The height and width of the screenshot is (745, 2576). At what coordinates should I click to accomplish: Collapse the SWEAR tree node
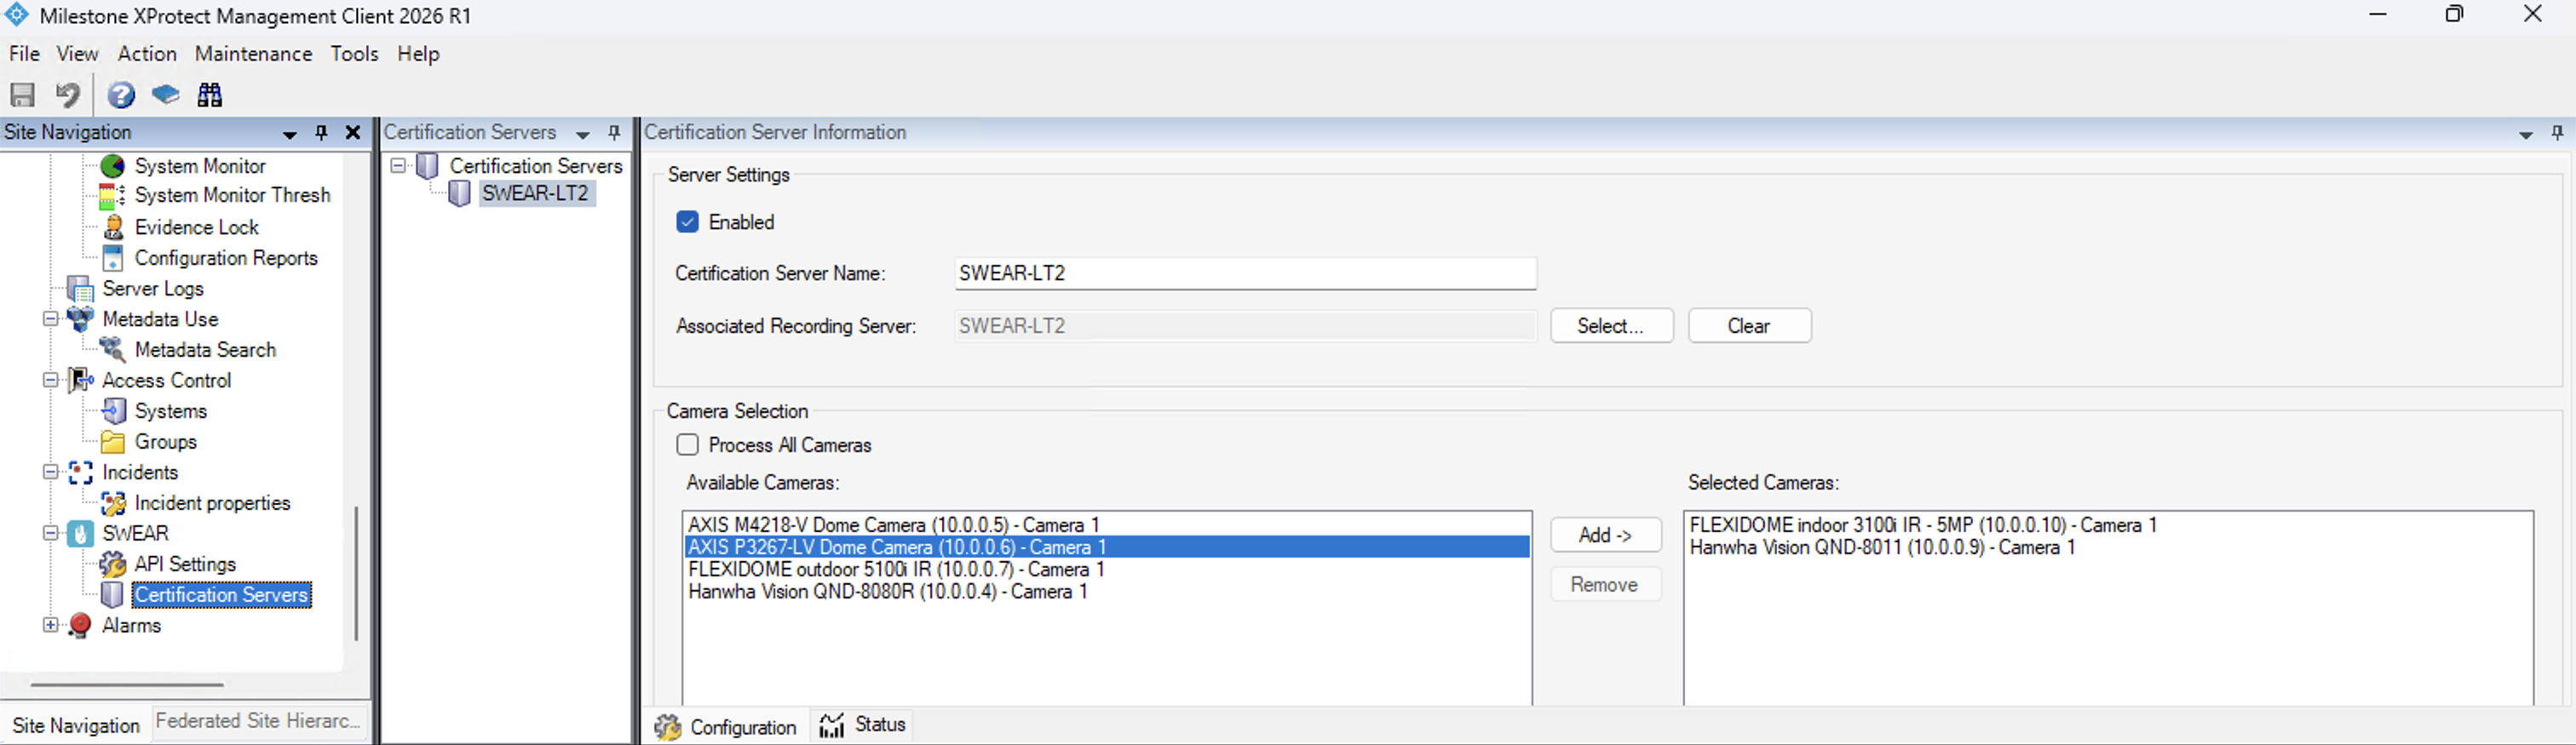coord(50,534)
